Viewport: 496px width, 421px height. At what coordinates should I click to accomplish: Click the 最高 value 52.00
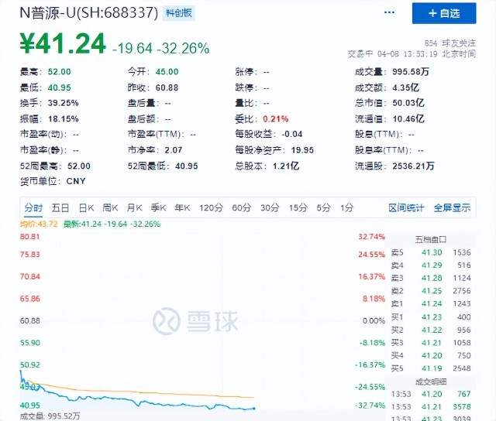pos(59,72)
